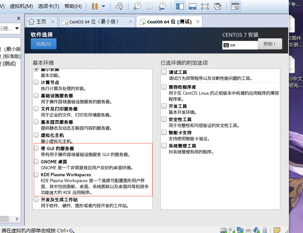303x233 pixels.
Task: Toggle the library sidebar view icon
Action: coord(180,6)
